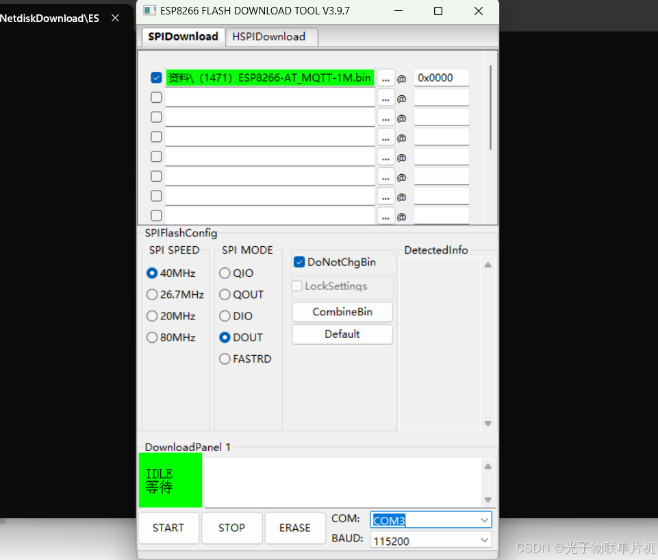Browse file for the sixth firmware row
Screen dimensions: 658x560
pyautogui.click(x=385, y=177)
